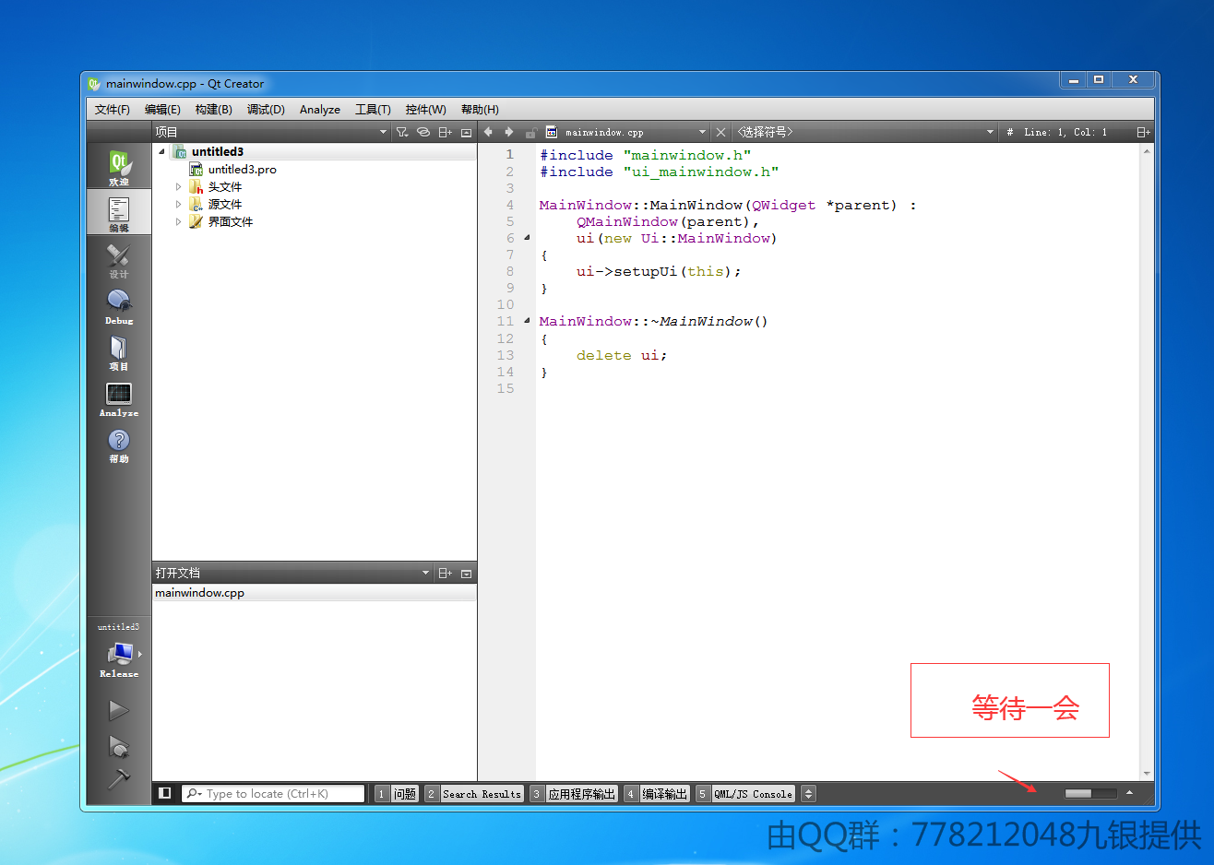Open the mainwindow.cpp file dropdown
This screenshot has height=865, width=1214.
[x=627, y=132]
